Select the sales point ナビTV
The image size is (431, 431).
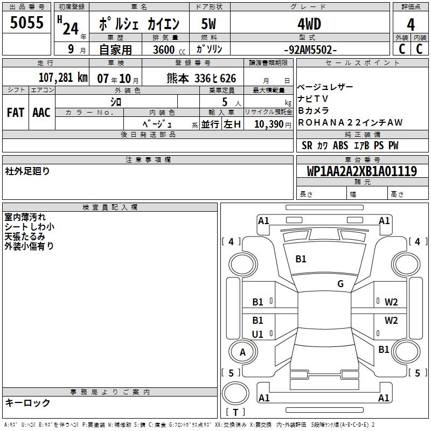pyautogui.click(x=313, y=99)
